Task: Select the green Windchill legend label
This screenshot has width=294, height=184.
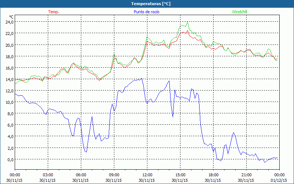Action: click(x=240, y=12)
